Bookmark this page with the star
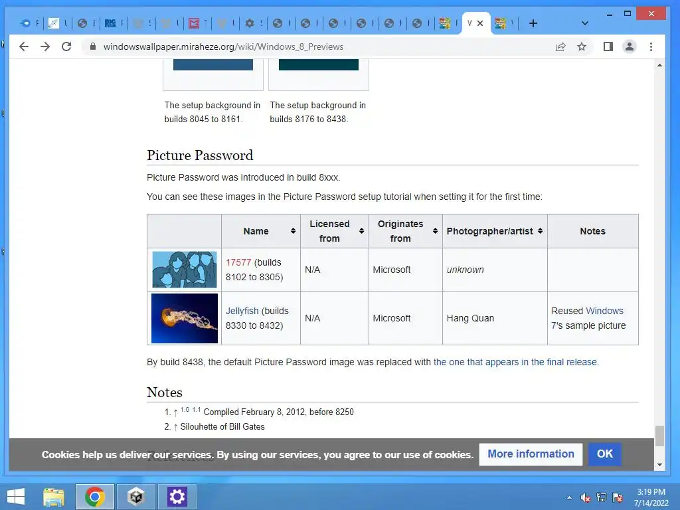680x510 pixels. coord(582,46)
